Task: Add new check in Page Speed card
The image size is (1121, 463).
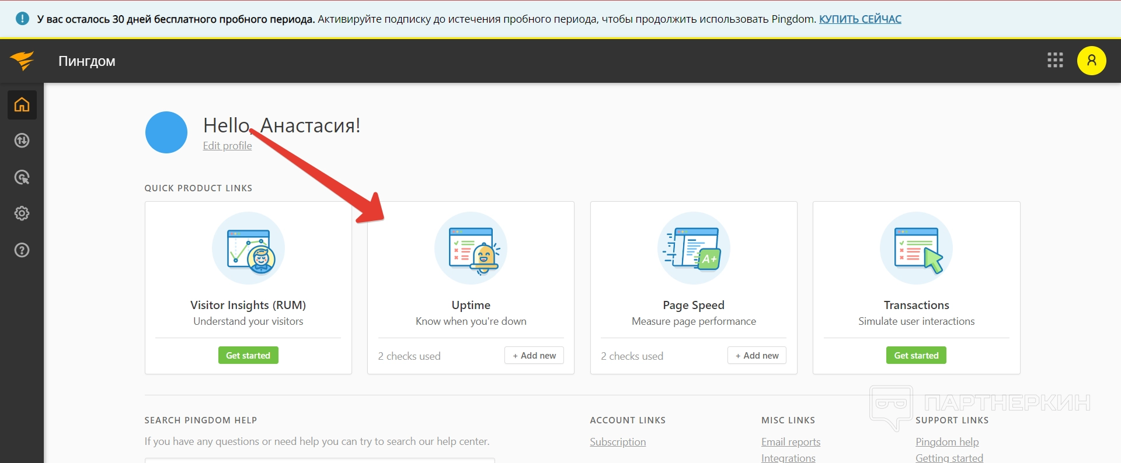Action: 757,355
